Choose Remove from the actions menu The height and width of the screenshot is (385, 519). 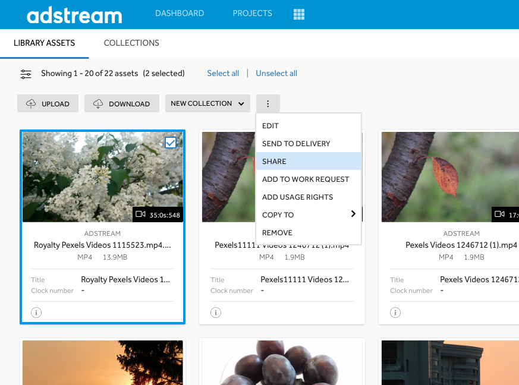pyautogui.click(x=309, y=233)
